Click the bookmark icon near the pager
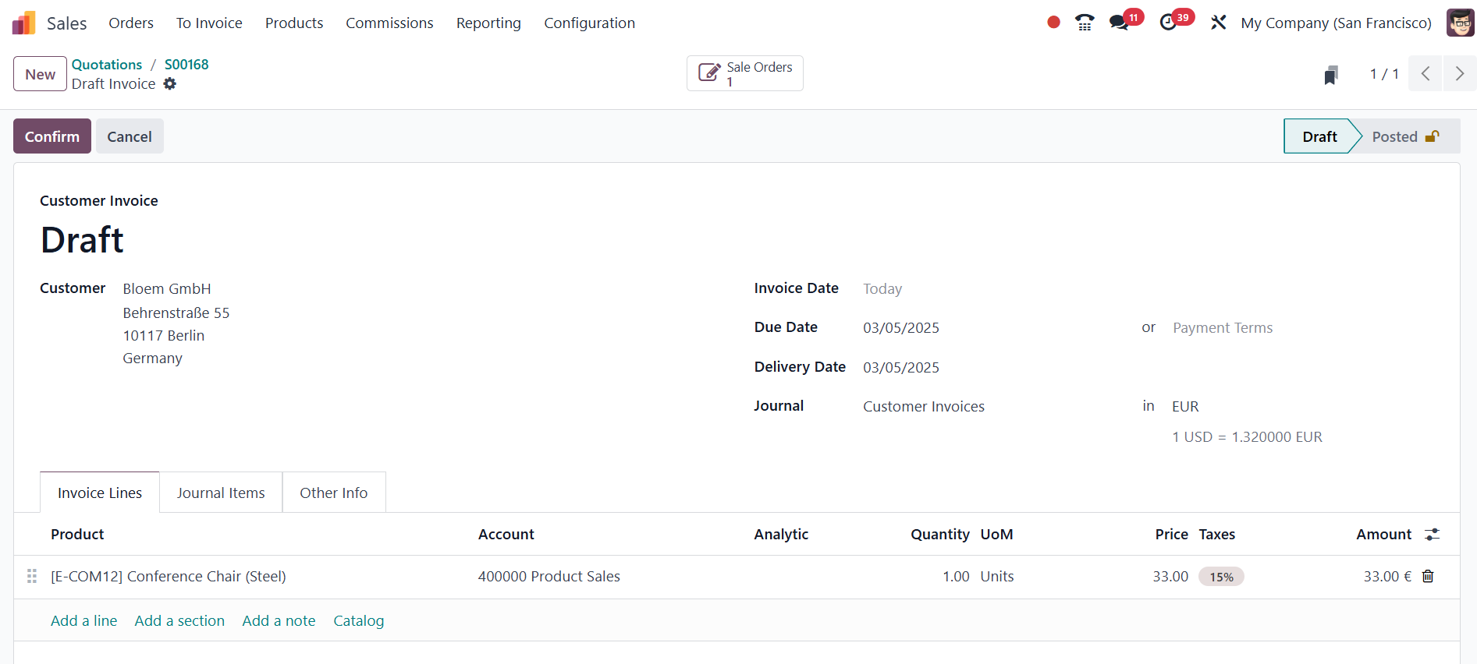The image size is (1477, 664). click(1331, 75)
